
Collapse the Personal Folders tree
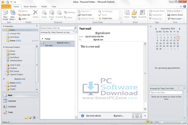[4, 47]
